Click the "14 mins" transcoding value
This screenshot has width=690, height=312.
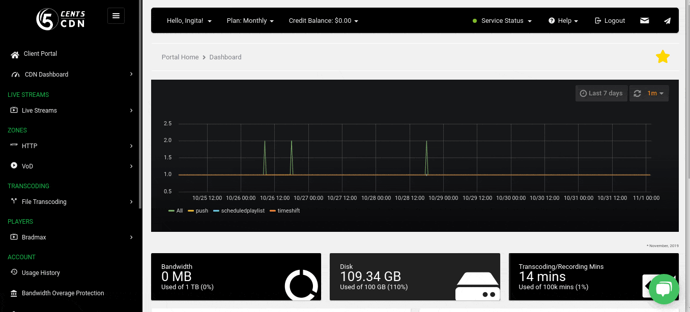[x=542, y=276]
